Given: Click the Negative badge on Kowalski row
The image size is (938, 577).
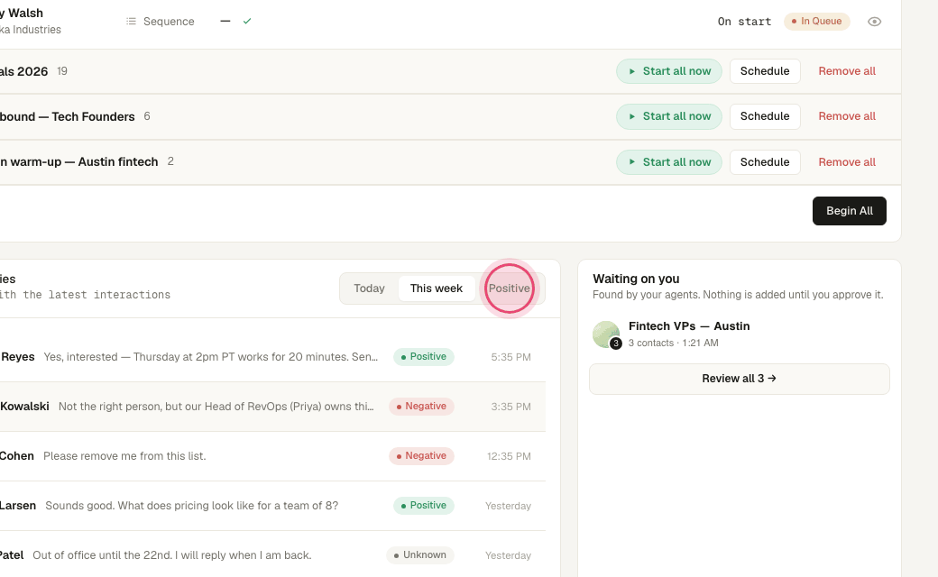Looking at the screenshot, I should point(421,407).
